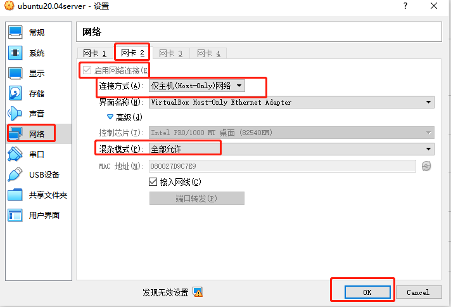Click the Cancel button
The image size is (451, 307).
[419, 292]
